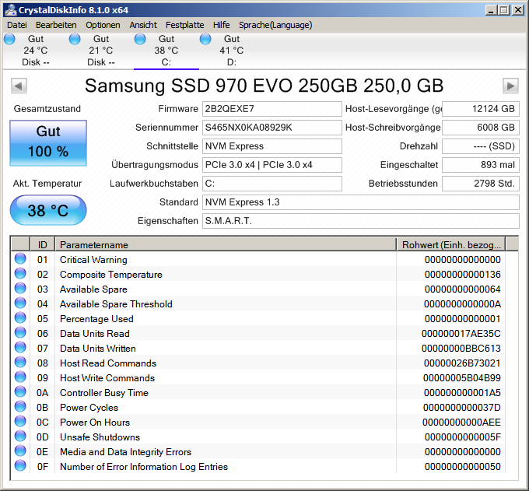Click the Rohwert column header
The height and width of the screenshot is (491, 529).
[x=451, y=244]
